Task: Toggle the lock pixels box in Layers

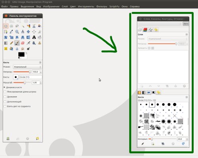Action: [x=149, y=48]
